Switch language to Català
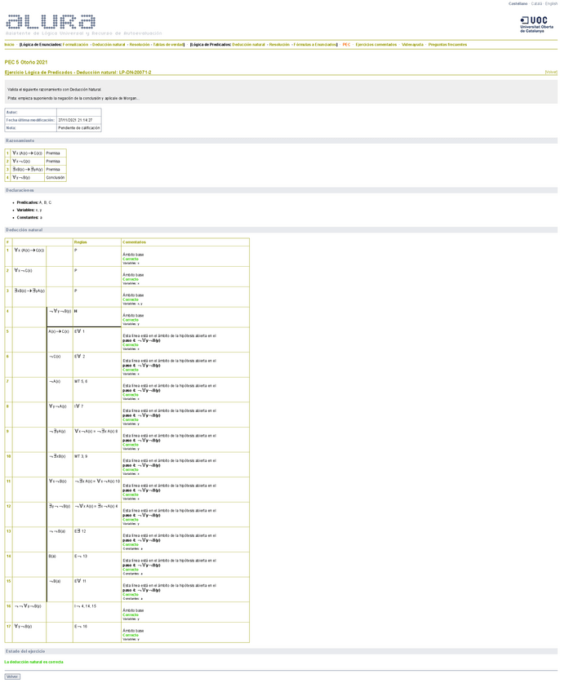Viewport: 582px width, 692px height. pos(536,3)
